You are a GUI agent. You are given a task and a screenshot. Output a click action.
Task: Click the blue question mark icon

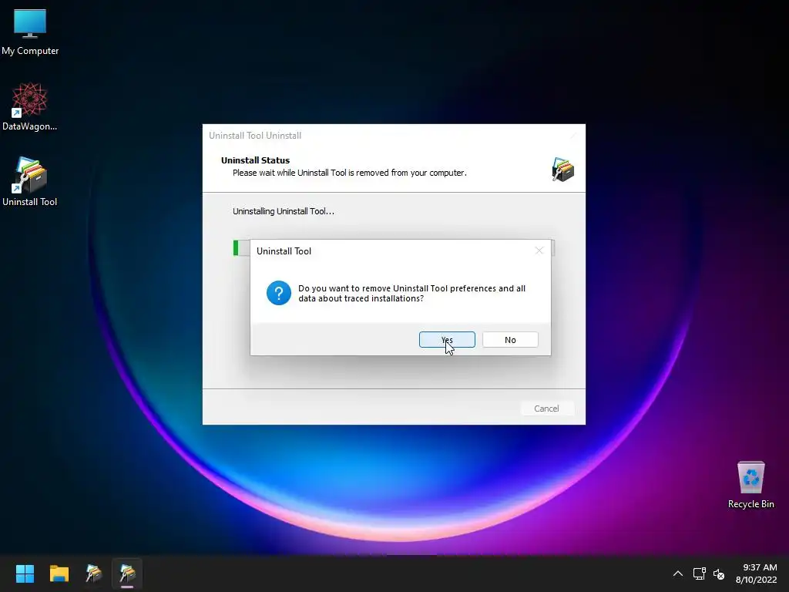pos(279,293)
